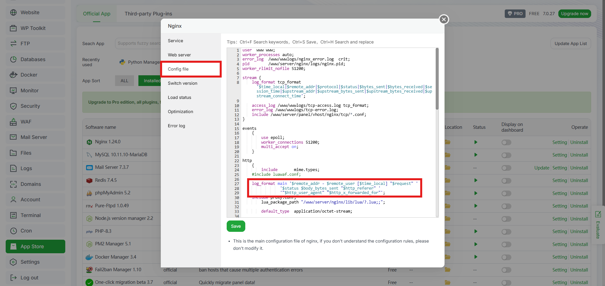The height and width of the screenshot is (286, 605).
Task: Open the Databases sidebar icon
Action: click(13, 59)
